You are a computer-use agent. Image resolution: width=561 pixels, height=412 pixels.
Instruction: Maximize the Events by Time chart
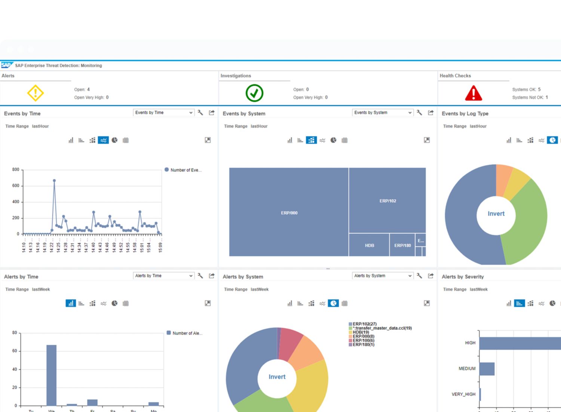208,140
